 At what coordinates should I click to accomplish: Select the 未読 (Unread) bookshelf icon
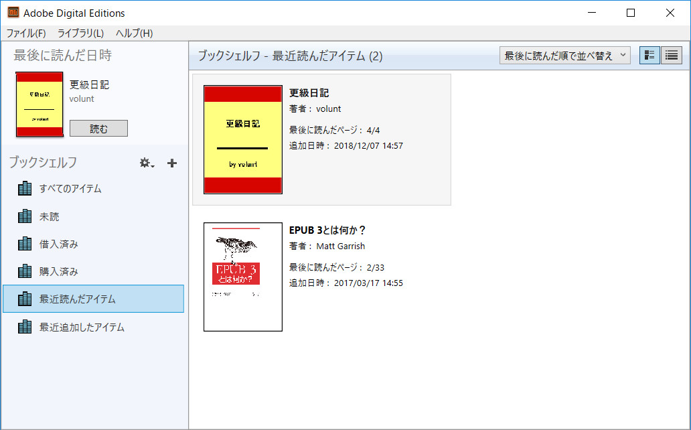[x=25, y=216]
